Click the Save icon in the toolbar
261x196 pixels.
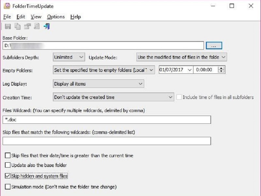pos(7,26)
